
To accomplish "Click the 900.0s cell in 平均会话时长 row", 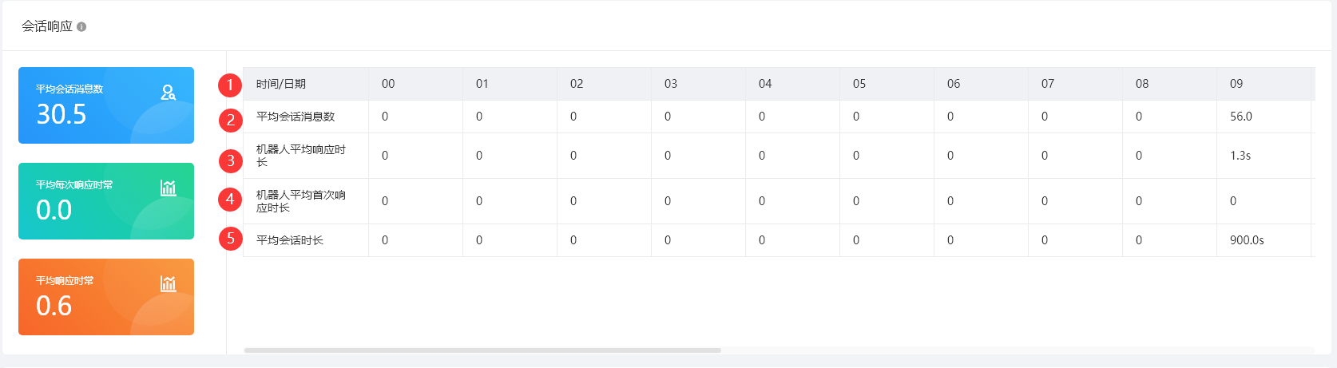I will 1247,240.
